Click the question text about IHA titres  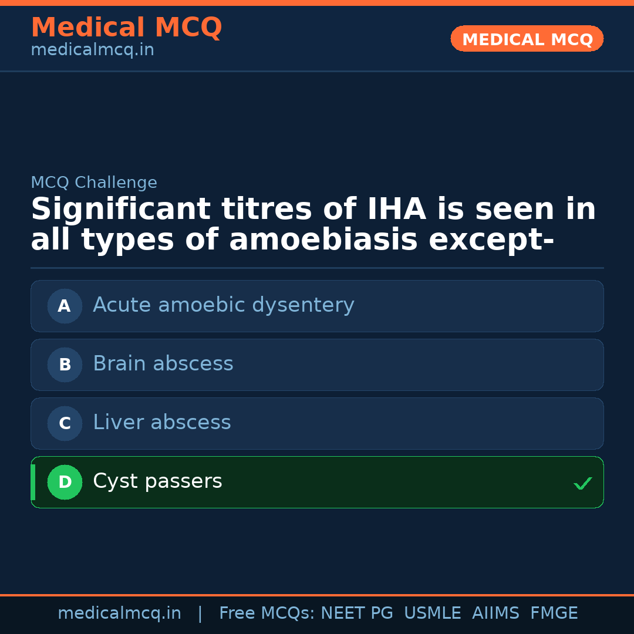[313, 225]
